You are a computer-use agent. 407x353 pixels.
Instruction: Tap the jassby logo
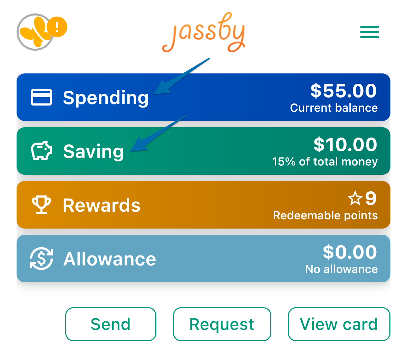coord(204,32)
